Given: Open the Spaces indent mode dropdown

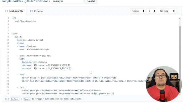Looking at the screenshot, I should pos(138,11).
